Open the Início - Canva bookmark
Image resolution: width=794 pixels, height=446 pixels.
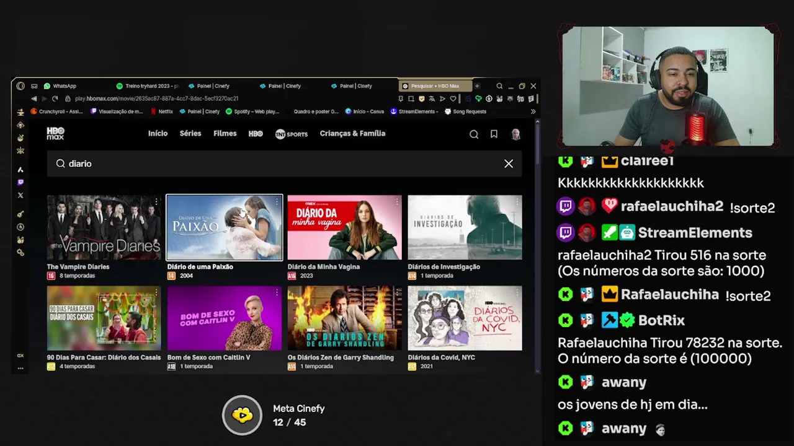365,111
